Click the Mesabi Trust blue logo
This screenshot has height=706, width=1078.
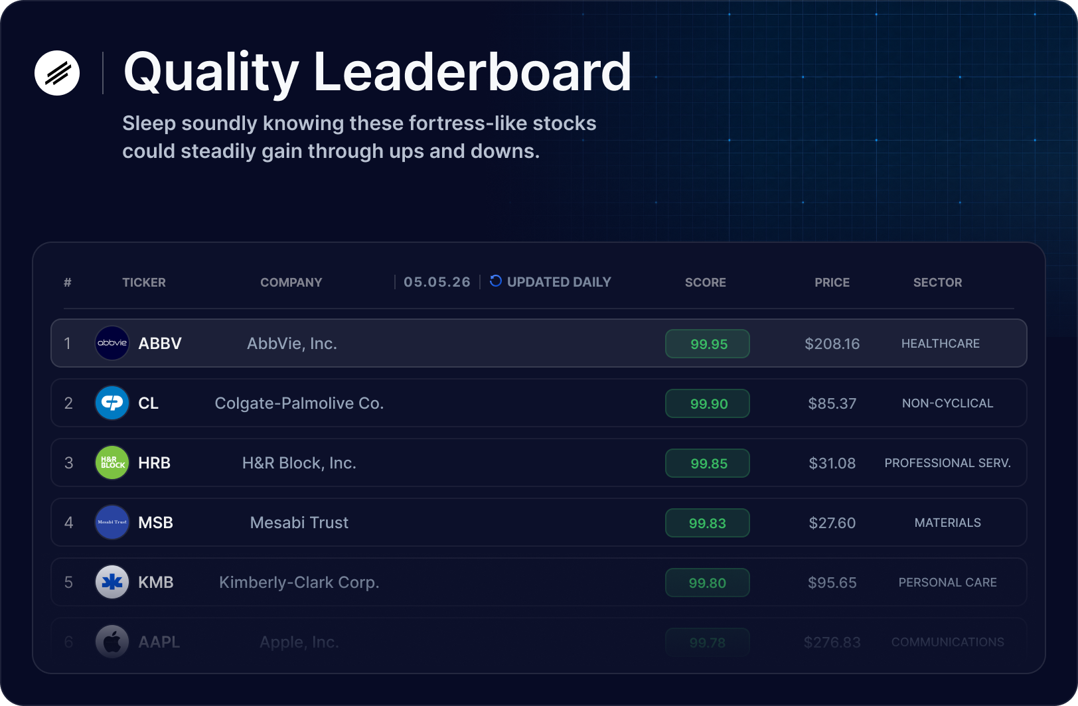coord(112,522)
